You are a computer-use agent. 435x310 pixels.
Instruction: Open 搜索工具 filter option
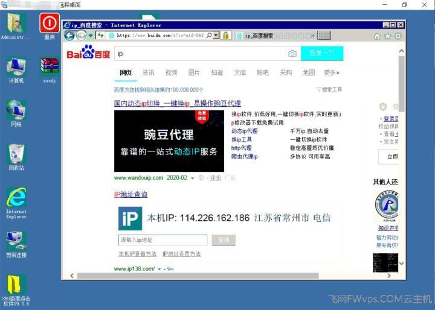pos(329,89)
